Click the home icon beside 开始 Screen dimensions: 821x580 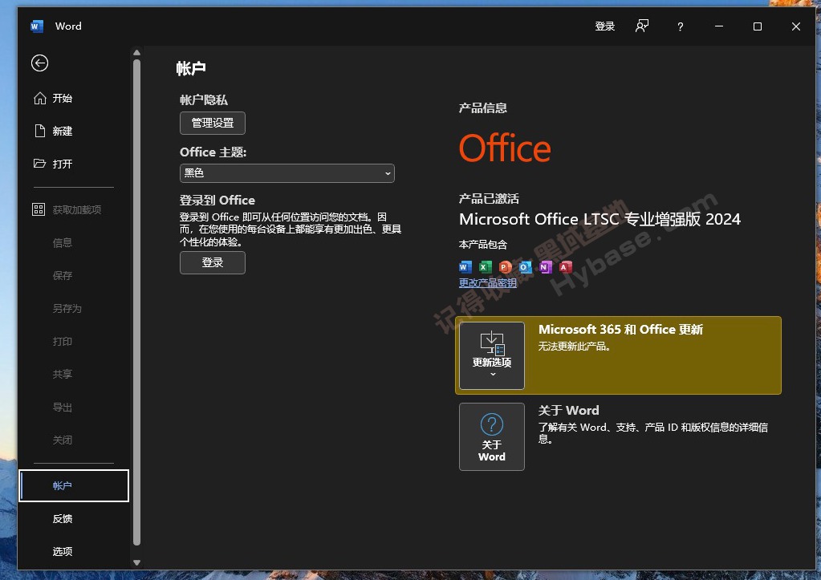pyautogui.click(x=40, y=99)
